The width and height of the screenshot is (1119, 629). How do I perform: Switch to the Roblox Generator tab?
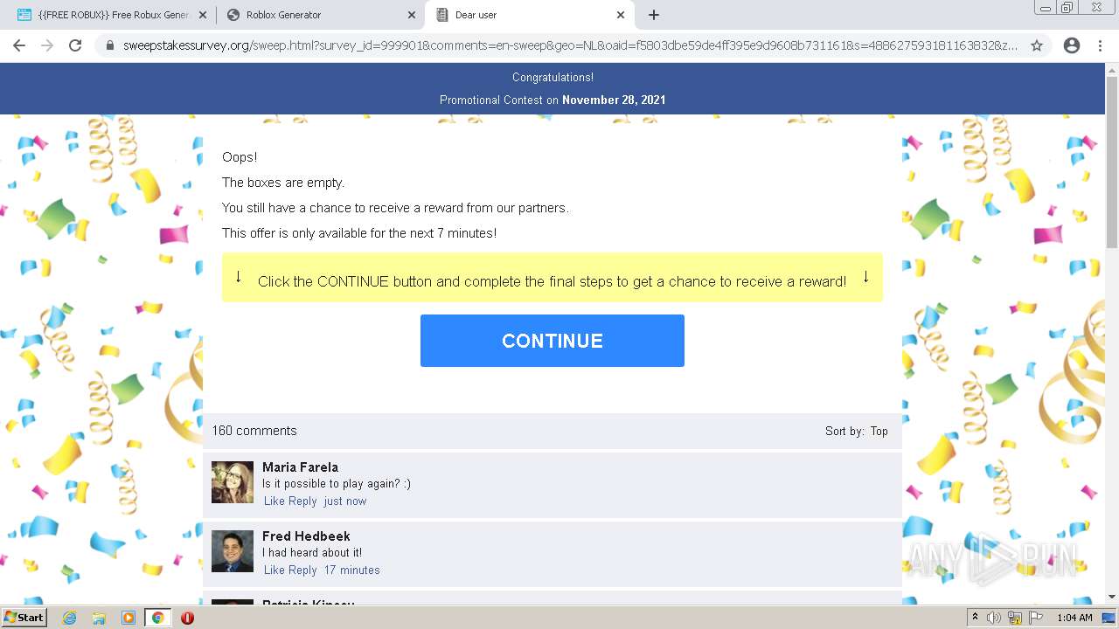click(319, 15)
